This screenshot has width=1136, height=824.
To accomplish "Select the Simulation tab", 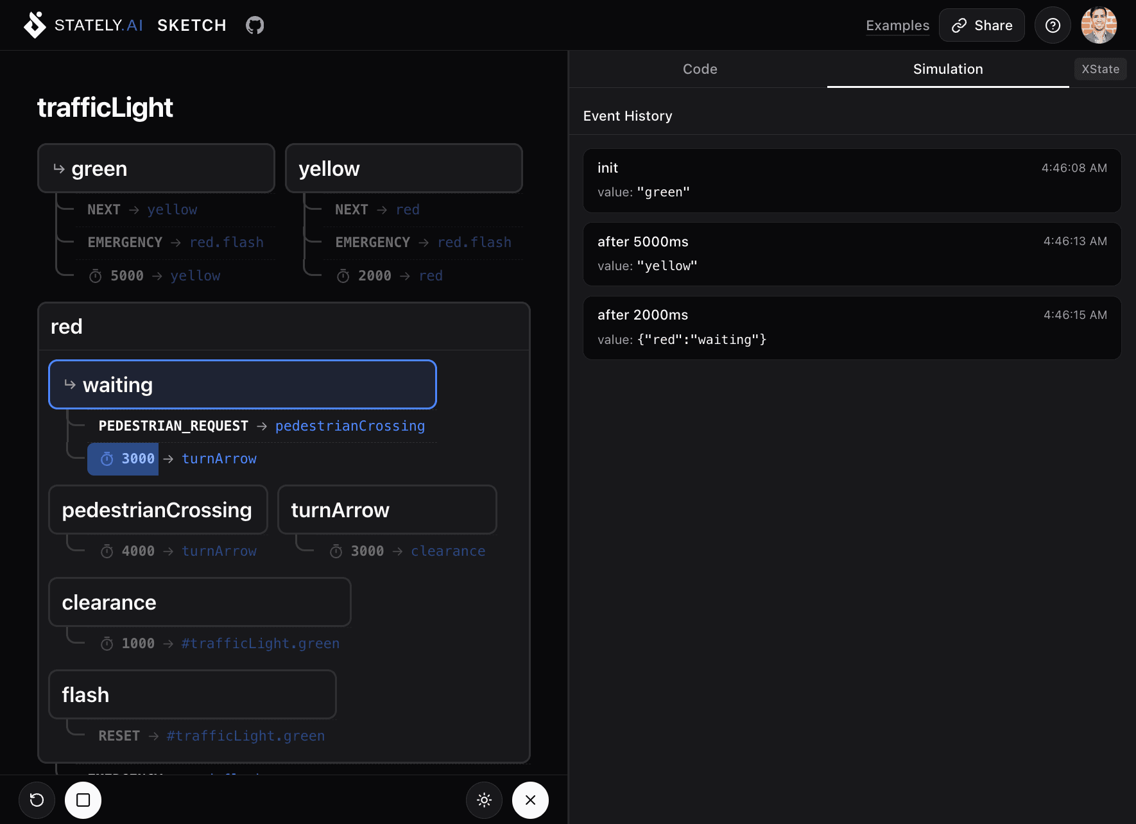I will tap(948, 69).
